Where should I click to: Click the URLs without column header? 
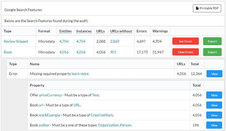pyautogui.click(x=121, y=31)
